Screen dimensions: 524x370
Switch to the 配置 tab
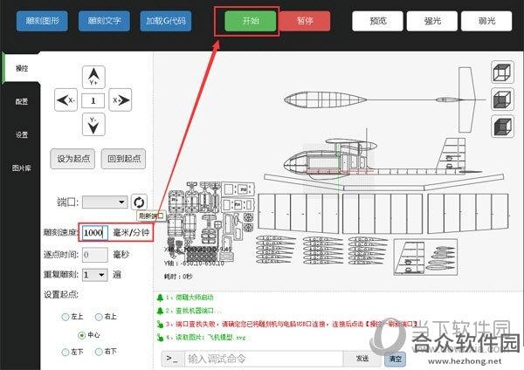(22, 101)
